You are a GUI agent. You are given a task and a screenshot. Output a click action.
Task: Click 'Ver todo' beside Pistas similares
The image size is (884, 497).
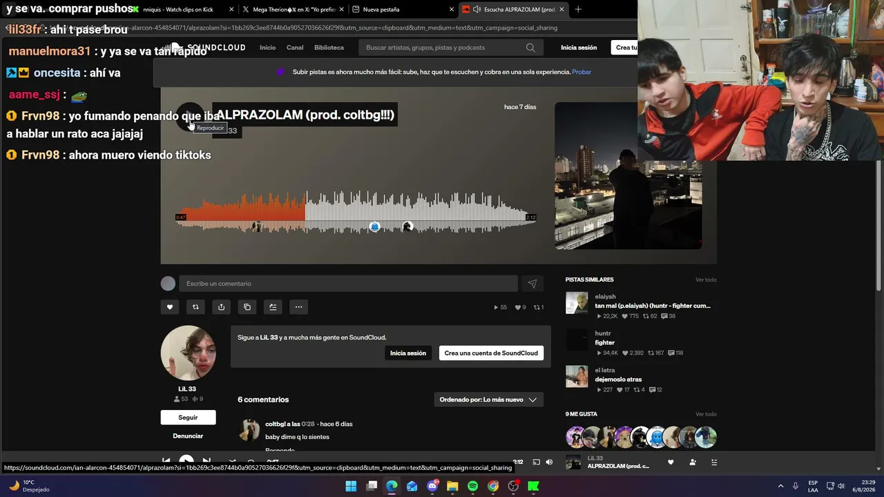click(706, 280)
